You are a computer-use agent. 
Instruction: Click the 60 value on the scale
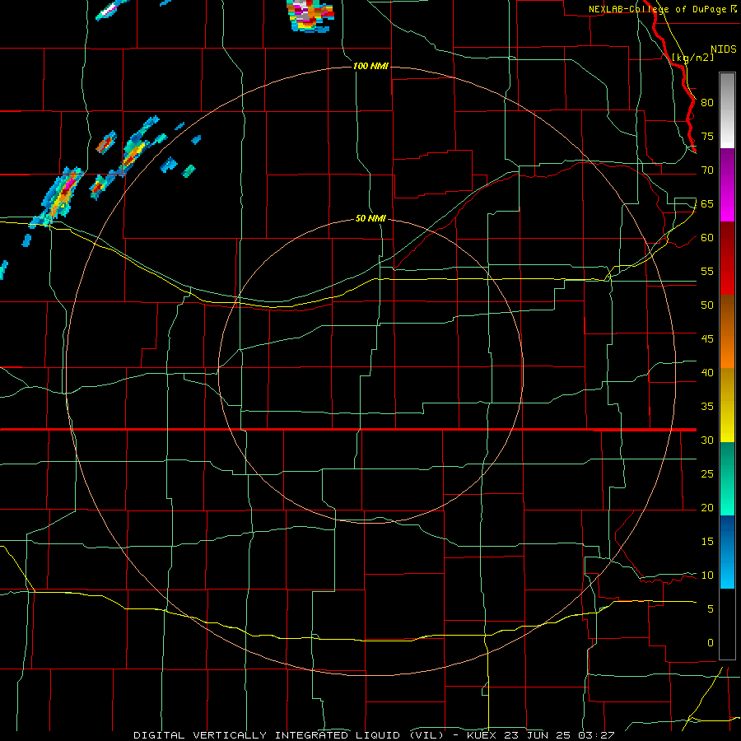coord(707,238)
